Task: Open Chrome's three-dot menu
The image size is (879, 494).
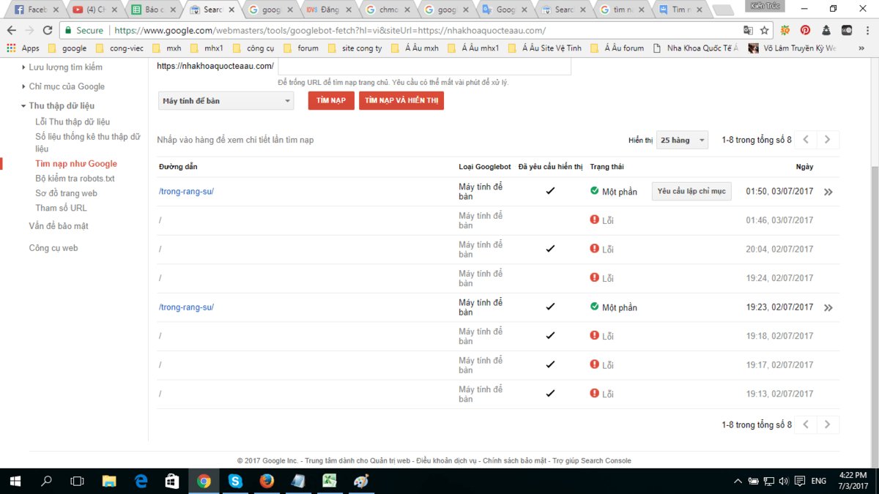Action: (x=867, y=31)
